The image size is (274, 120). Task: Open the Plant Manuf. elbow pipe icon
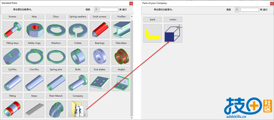(x=56, y=109)
